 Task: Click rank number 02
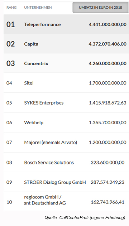pos(10,44)
